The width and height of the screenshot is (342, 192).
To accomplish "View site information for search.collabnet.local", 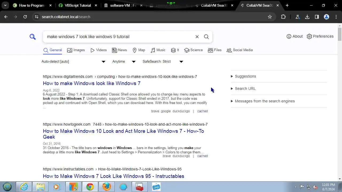I will 37,17.
